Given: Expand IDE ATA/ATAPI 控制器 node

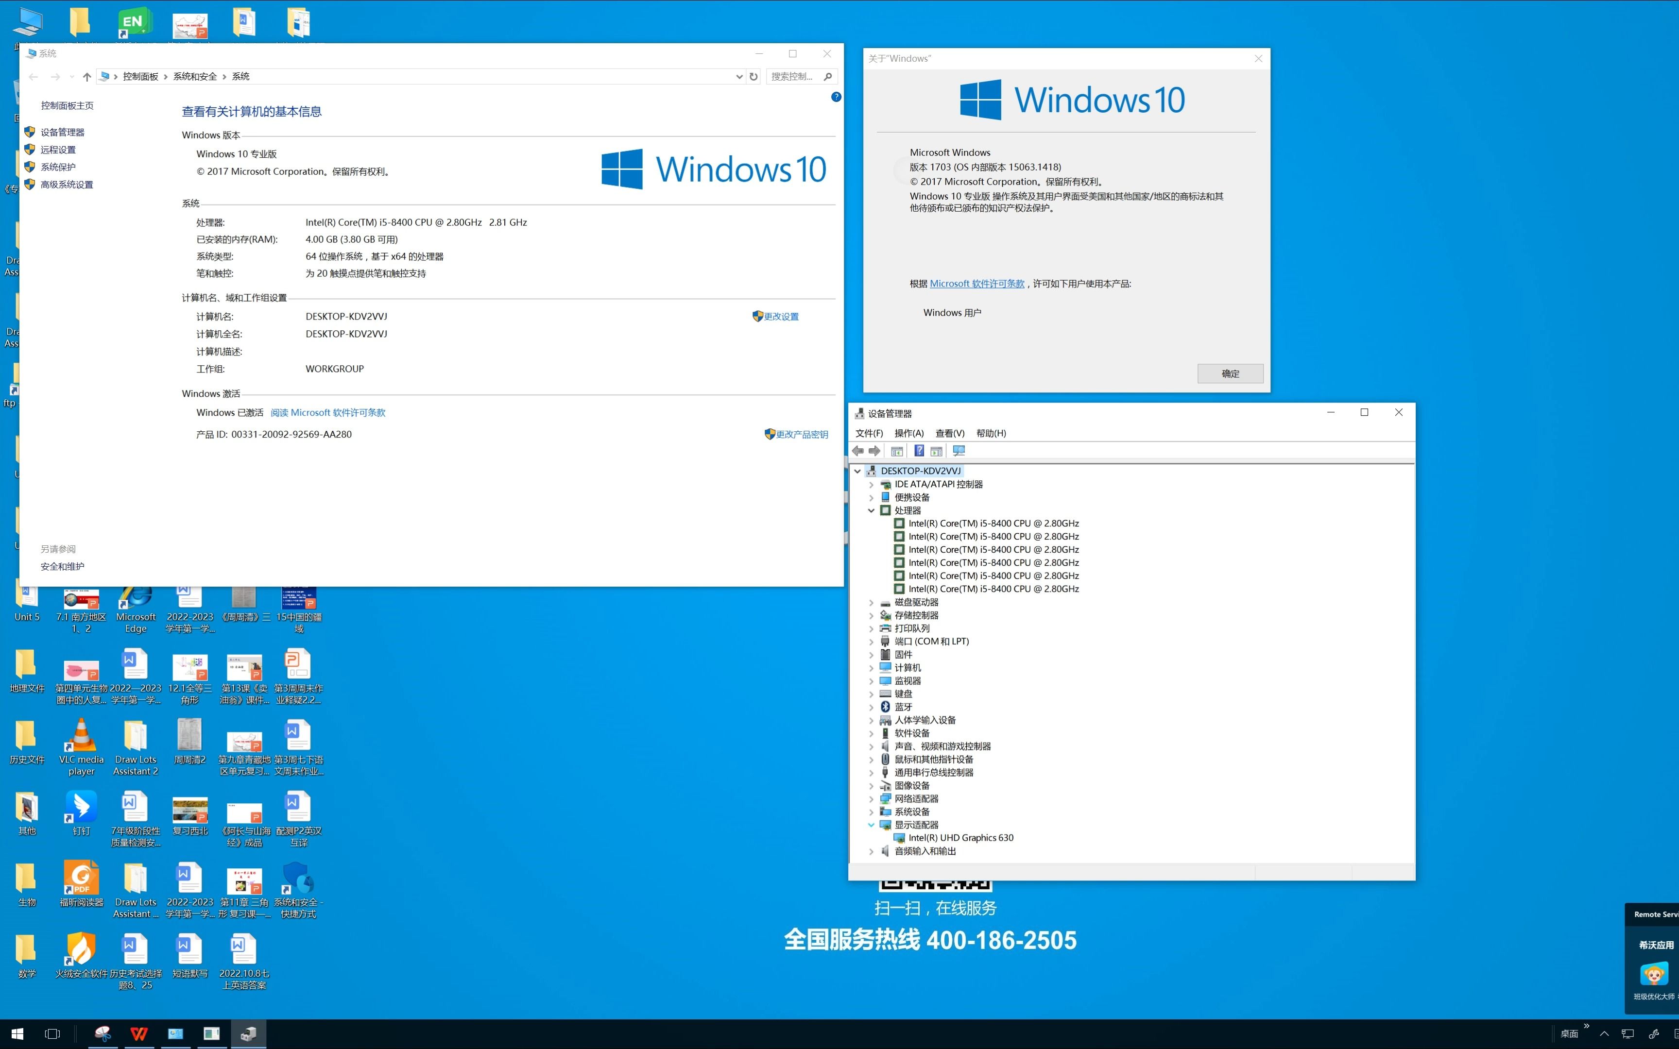Looking at the screenshot, I should pos(872,484).
